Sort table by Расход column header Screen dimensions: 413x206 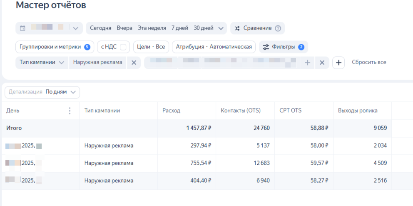coord(172,111)
